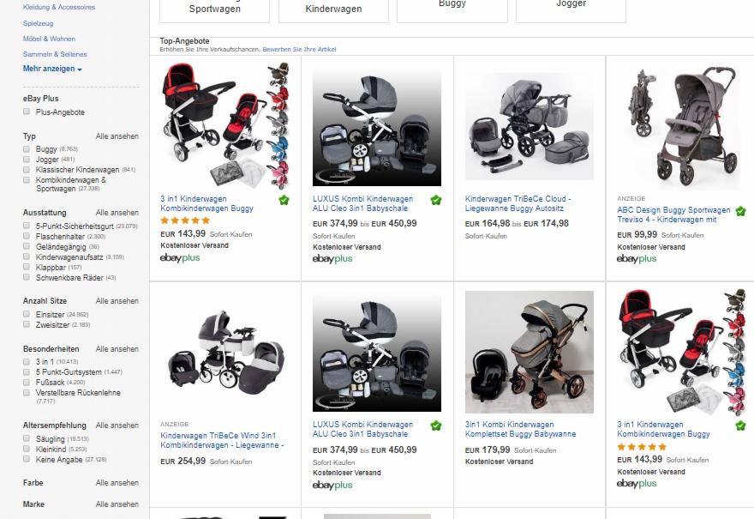
Task: Enable the Plus-Angebote checkbox
Action: (x=27, y=112)
